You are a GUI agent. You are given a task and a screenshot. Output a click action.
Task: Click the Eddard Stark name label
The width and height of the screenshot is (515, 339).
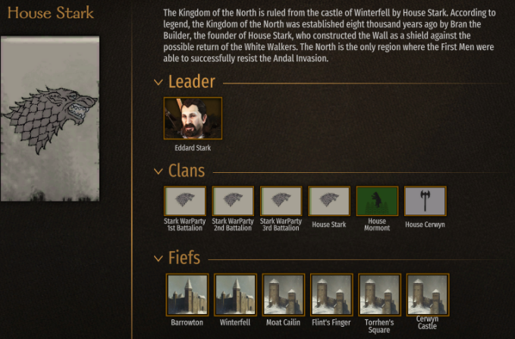(x=193, y=148)
